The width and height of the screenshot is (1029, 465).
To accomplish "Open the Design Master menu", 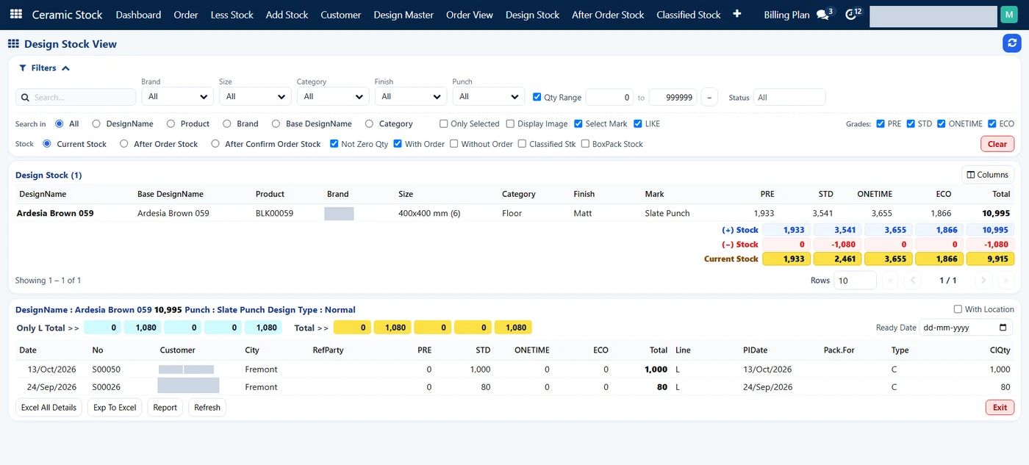I will coord(404,15).
